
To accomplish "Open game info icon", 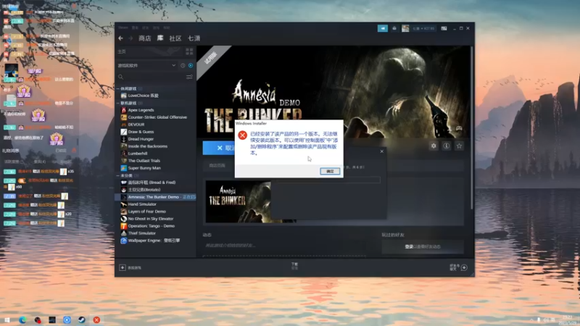I will 447,146.
